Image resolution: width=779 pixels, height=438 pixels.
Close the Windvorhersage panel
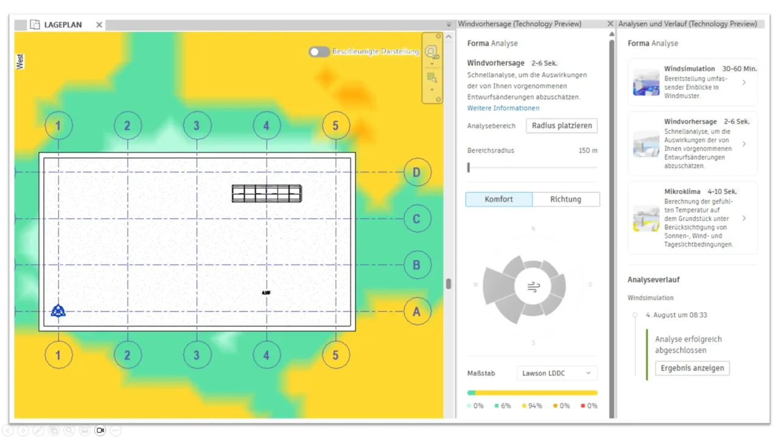point(610,24)
